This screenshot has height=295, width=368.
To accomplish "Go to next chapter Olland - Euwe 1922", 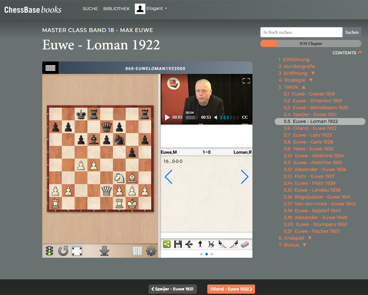I will 231,289.
